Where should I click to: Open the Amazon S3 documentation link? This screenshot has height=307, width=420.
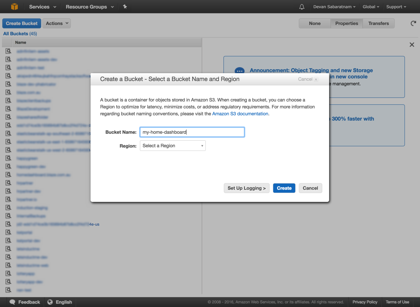pos(240,114)
